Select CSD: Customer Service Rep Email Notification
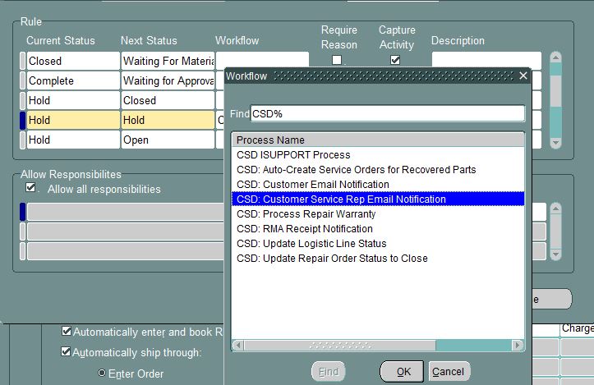Image resolution: width=594 pixels, height=385 pixels. click(x=378, y=199)
